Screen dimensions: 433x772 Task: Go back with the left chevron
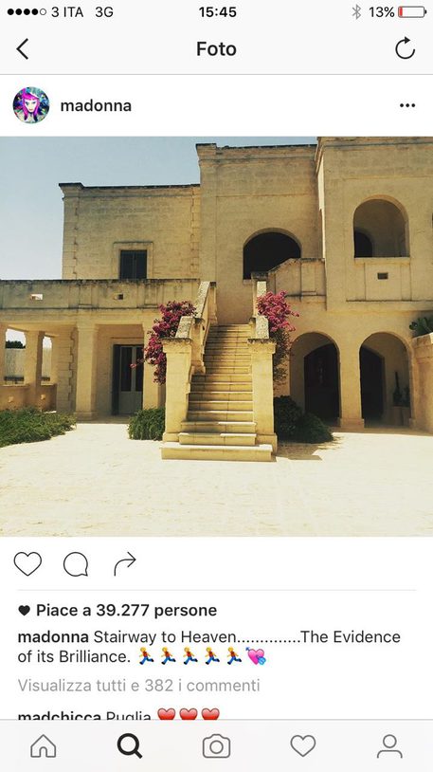(x=23, y=49)
